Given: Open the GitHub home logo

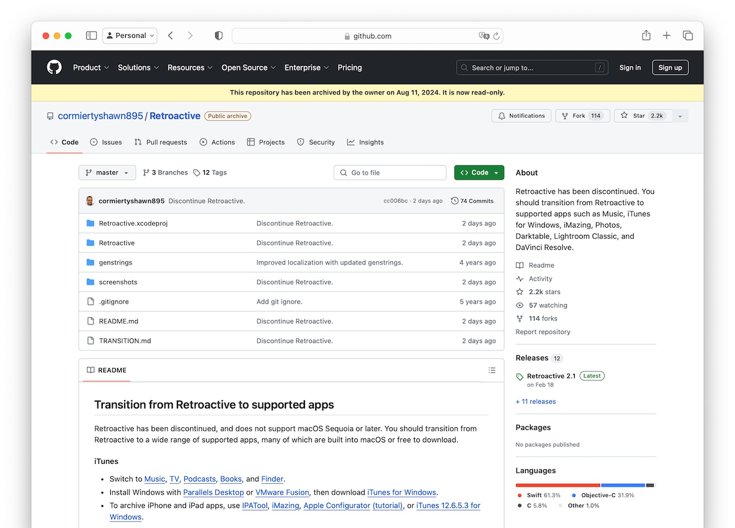Looking at the screenshot, I should (54, 67).
